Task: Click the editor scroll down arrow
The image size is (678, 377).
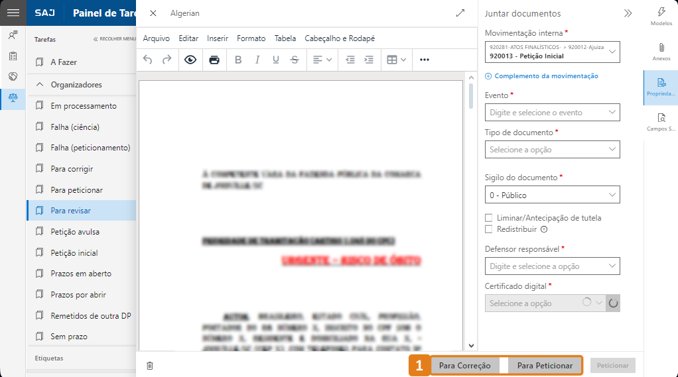Action: pyautogui.click(x=471, y=345)
